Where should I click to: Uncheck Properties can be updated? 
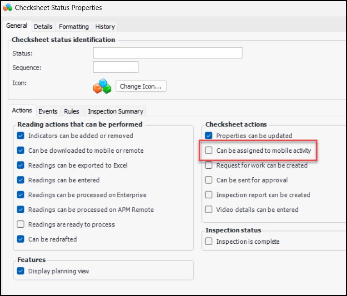click(208, 135)
